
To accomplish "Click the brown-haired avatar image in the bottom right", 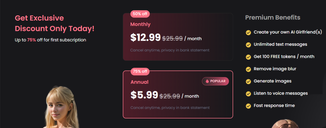I will (x=284, y=124).
